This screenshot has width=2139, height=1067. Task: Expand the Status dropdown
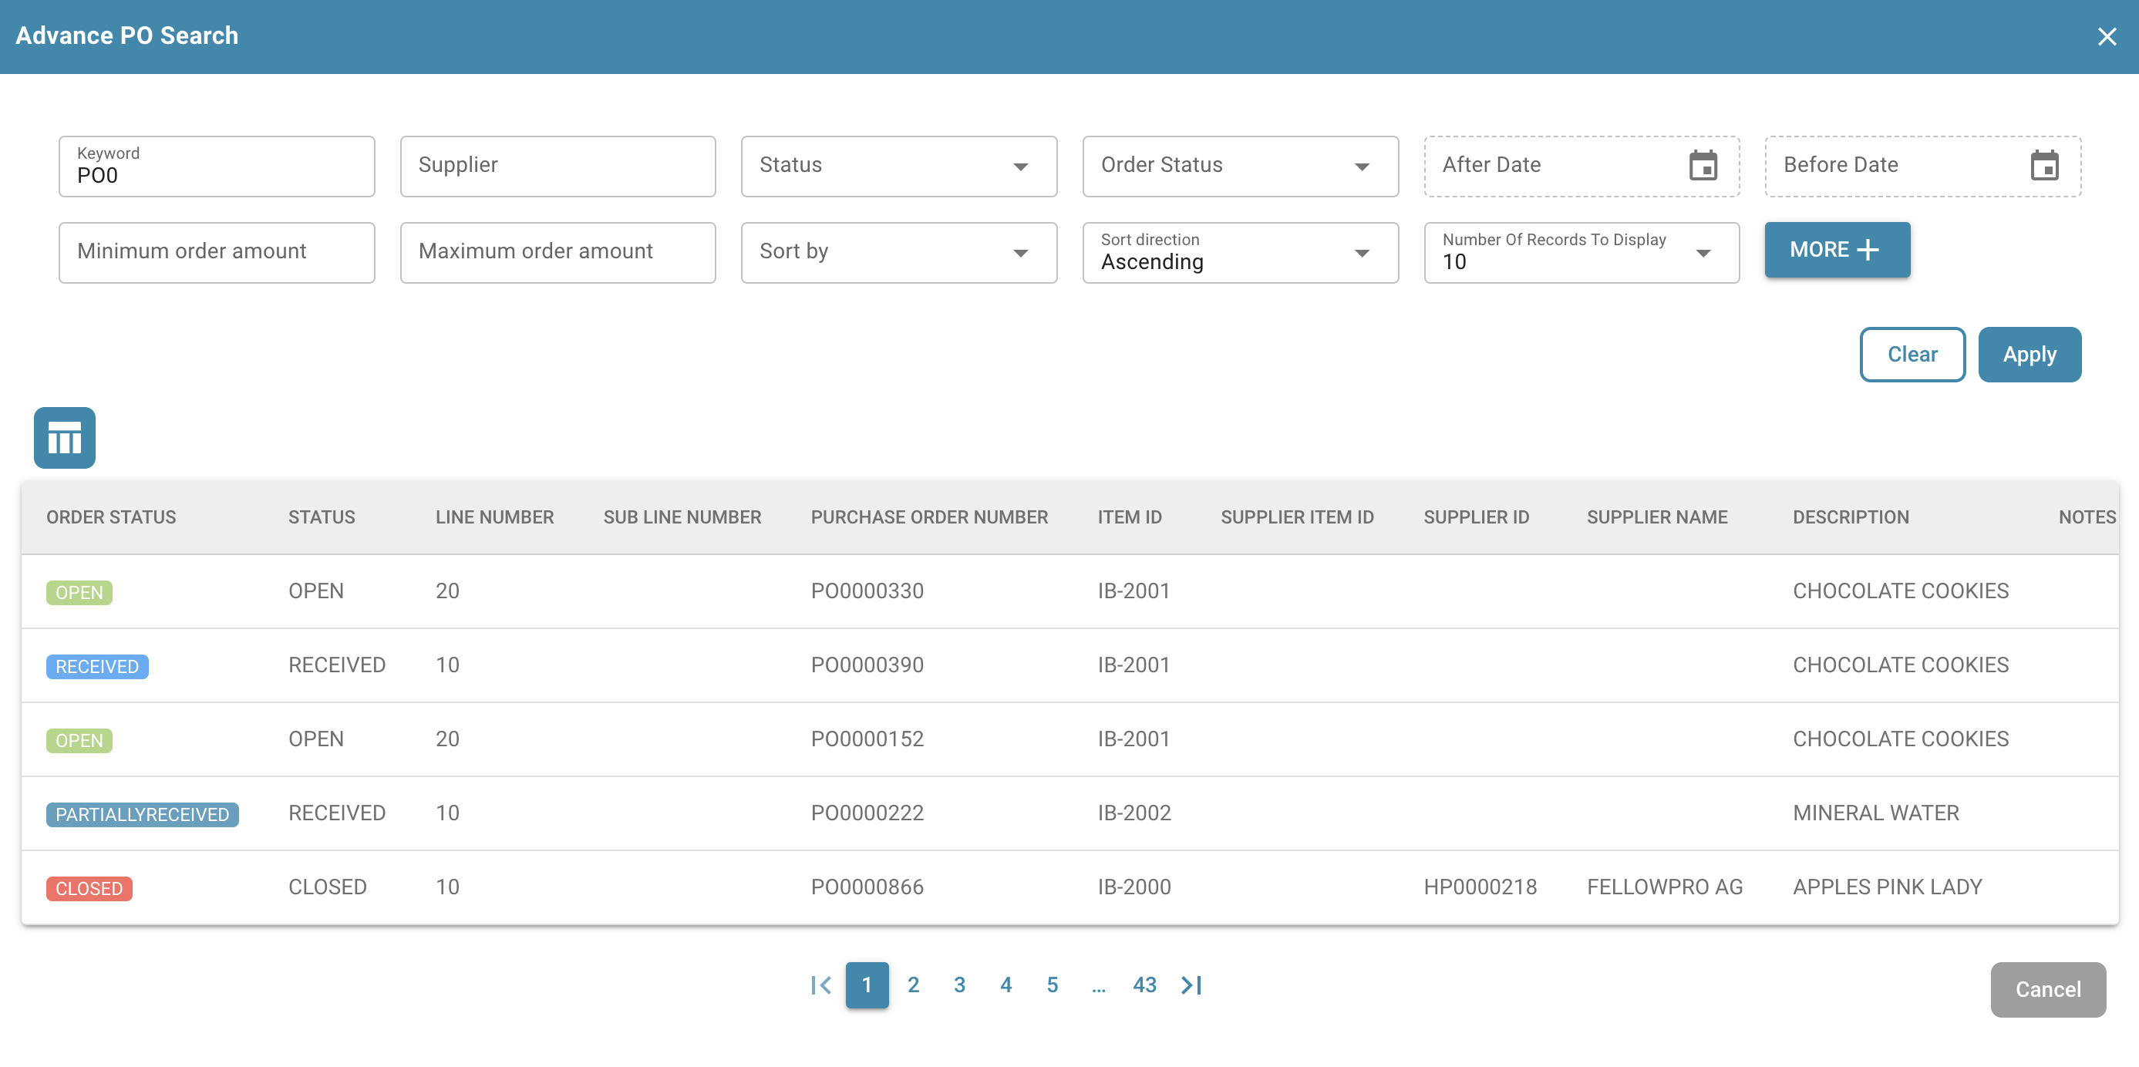pos(898,166)
